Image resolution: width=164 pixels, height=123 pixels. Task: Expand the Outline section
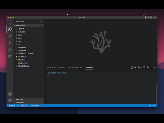(x=29, y=99)
